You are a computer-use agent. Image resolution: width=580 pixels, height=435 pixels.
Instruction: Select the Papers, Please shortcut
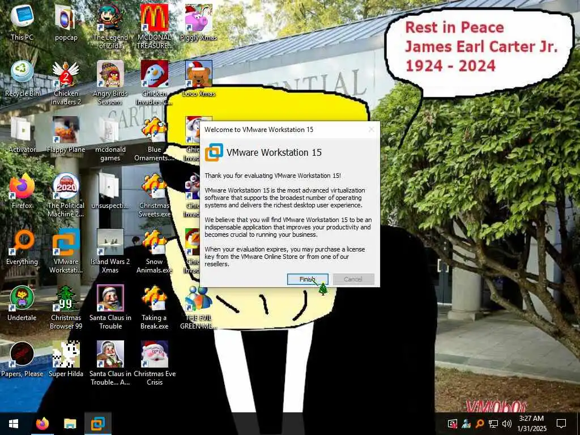(x=22, y=360)
